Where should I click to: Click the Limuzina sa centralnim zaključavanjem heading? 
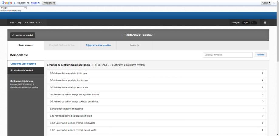coord(69,65)
